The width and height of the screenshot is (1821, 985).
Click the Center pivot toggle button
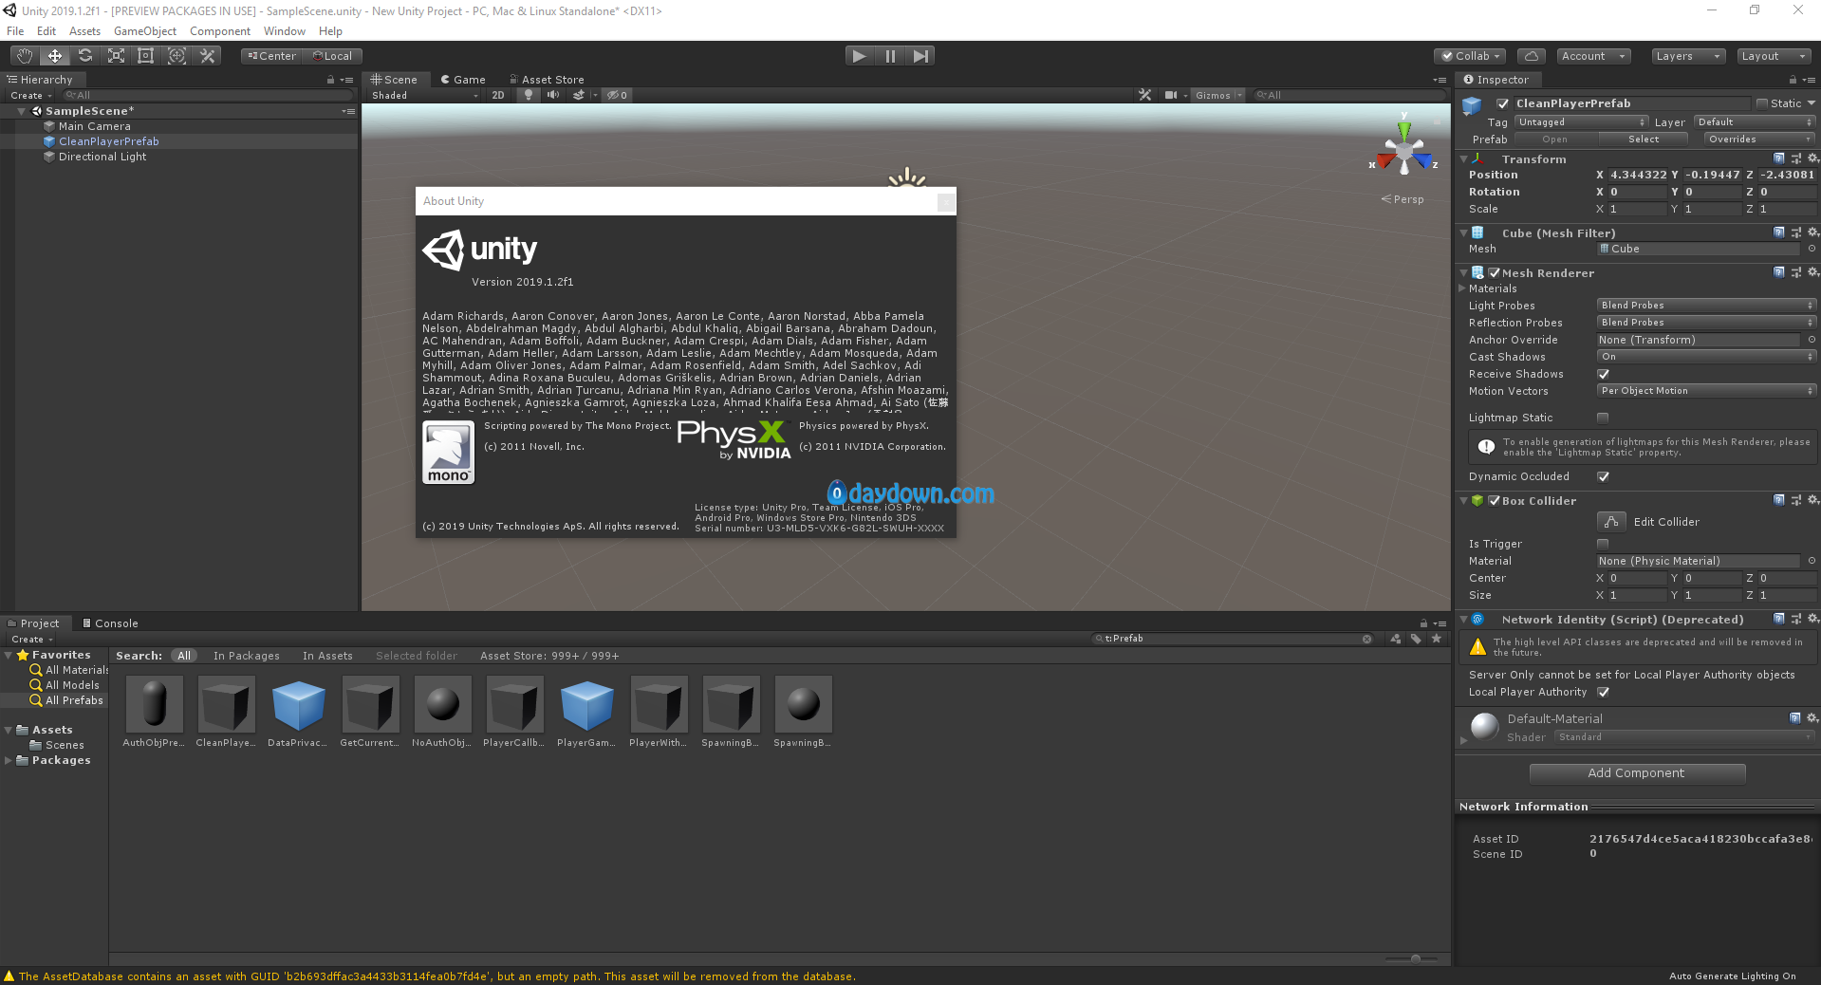point(272,56)
